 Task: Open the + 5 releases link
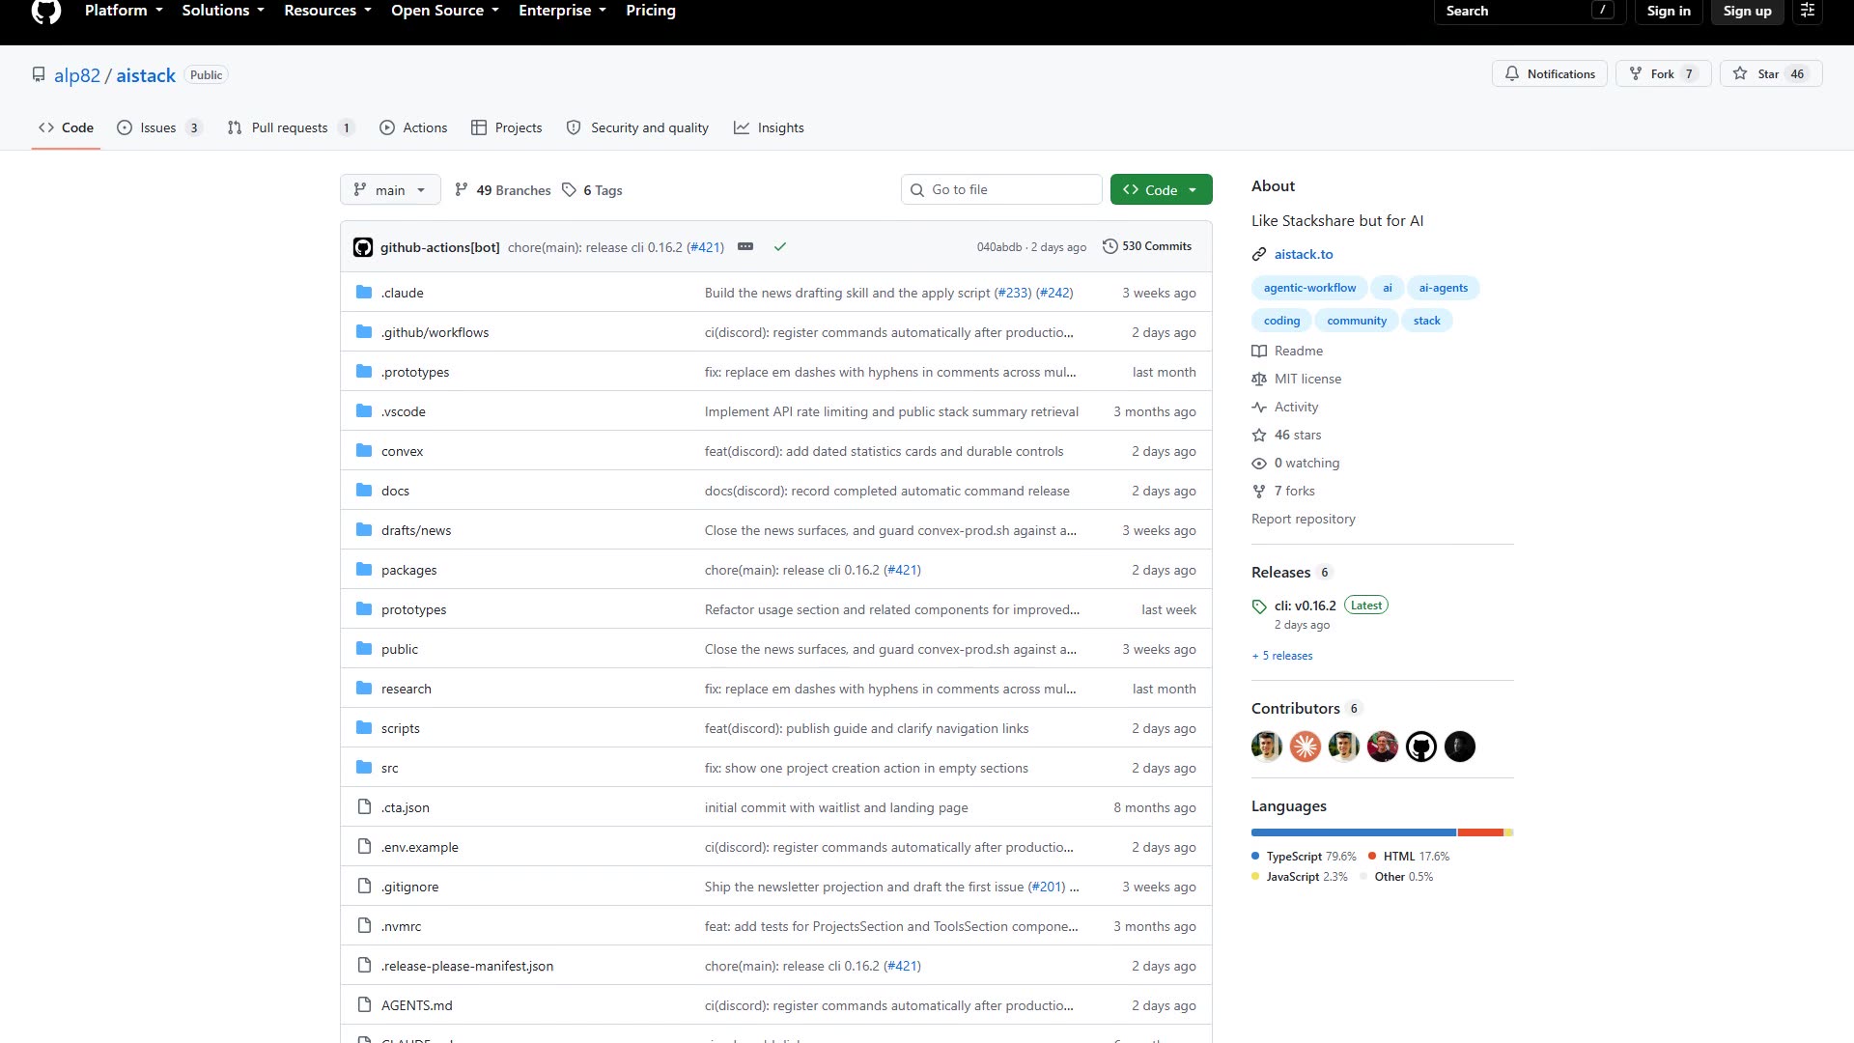pyautogui.click(x=1282, y=656)
